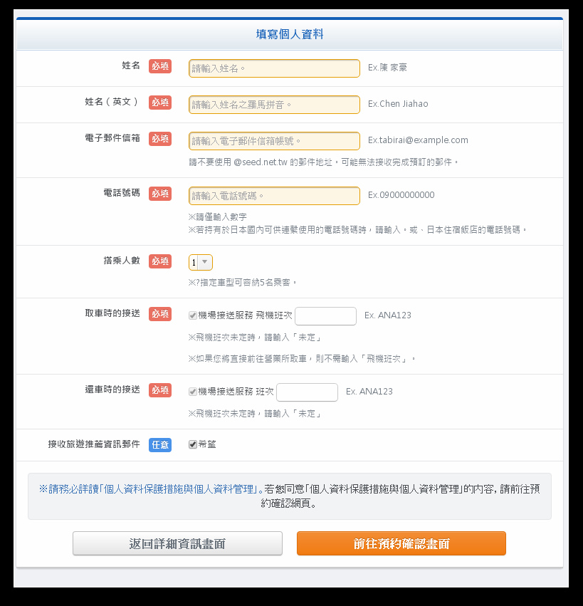Click the 姓名 name input field

(x=274, y=68)
